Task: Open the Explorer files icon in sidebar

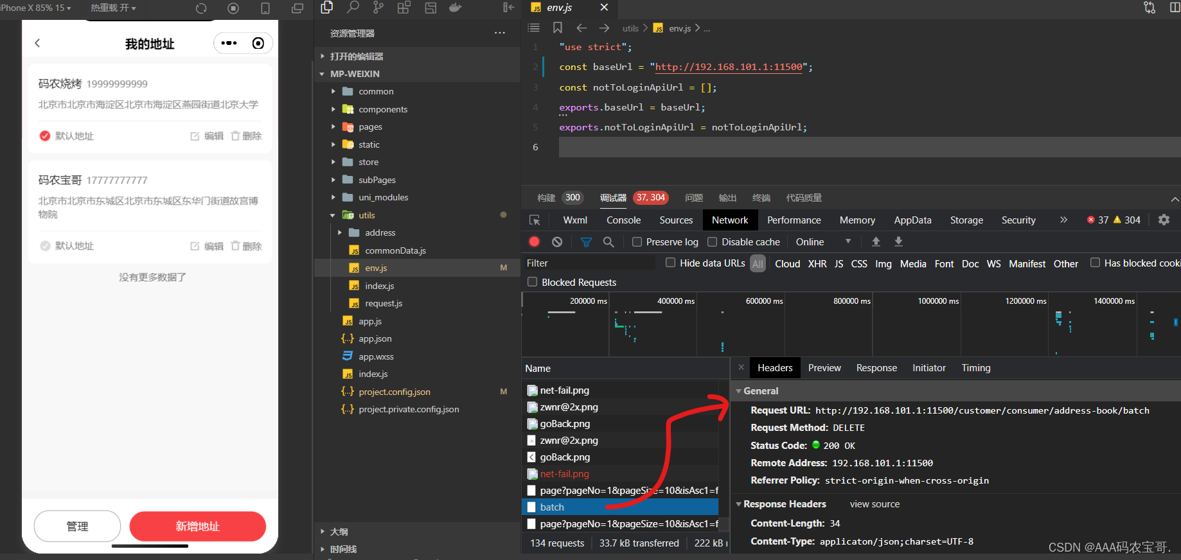Action: tap(327, 8)
